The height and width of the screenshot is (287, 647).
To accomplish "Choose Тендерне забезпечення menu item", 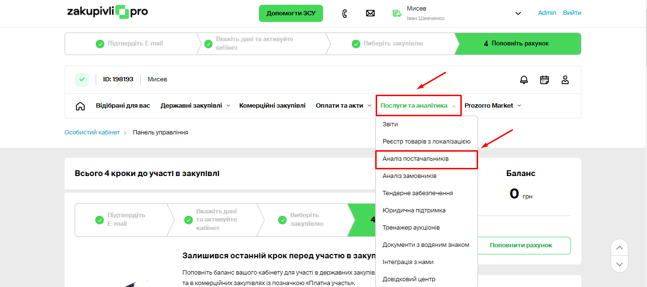I will pyautogui.click(x=417, y=193).
